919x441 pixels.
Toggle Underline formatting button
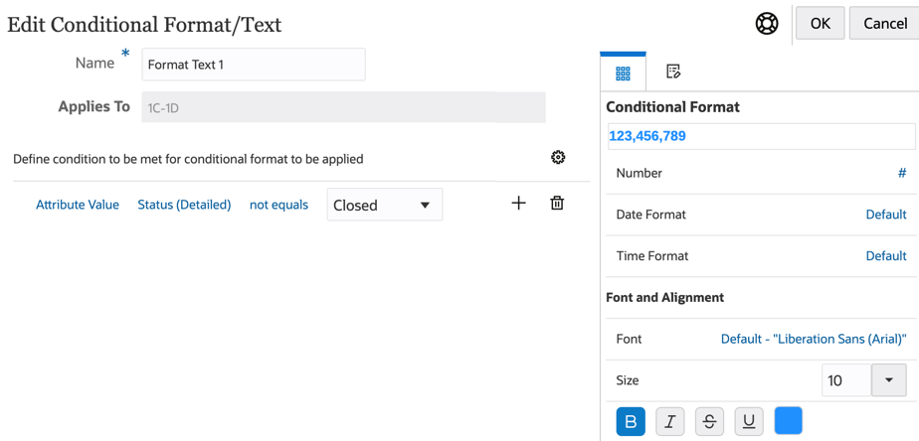click(x=749, y=421)
